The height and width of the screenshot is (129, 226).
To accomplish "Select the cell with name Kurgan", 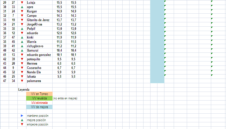I will point(39,11).
